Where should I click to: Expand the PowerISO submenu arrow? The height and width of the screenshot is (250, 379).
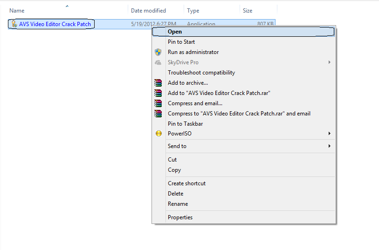(x=329, y=134)
